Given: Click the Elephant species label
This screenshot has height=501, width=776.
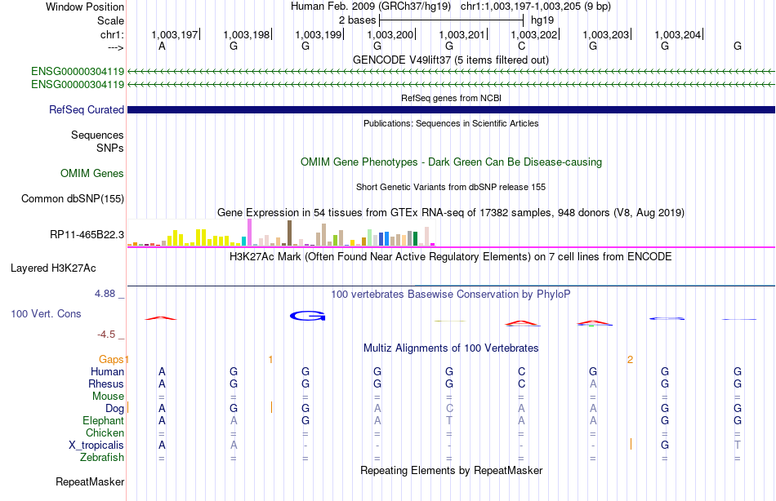Looking at the screenshot, I should point(103,420).
